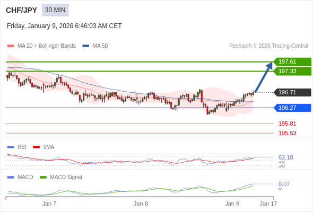Click the 196.71 current price tag

tap(292, 92)
